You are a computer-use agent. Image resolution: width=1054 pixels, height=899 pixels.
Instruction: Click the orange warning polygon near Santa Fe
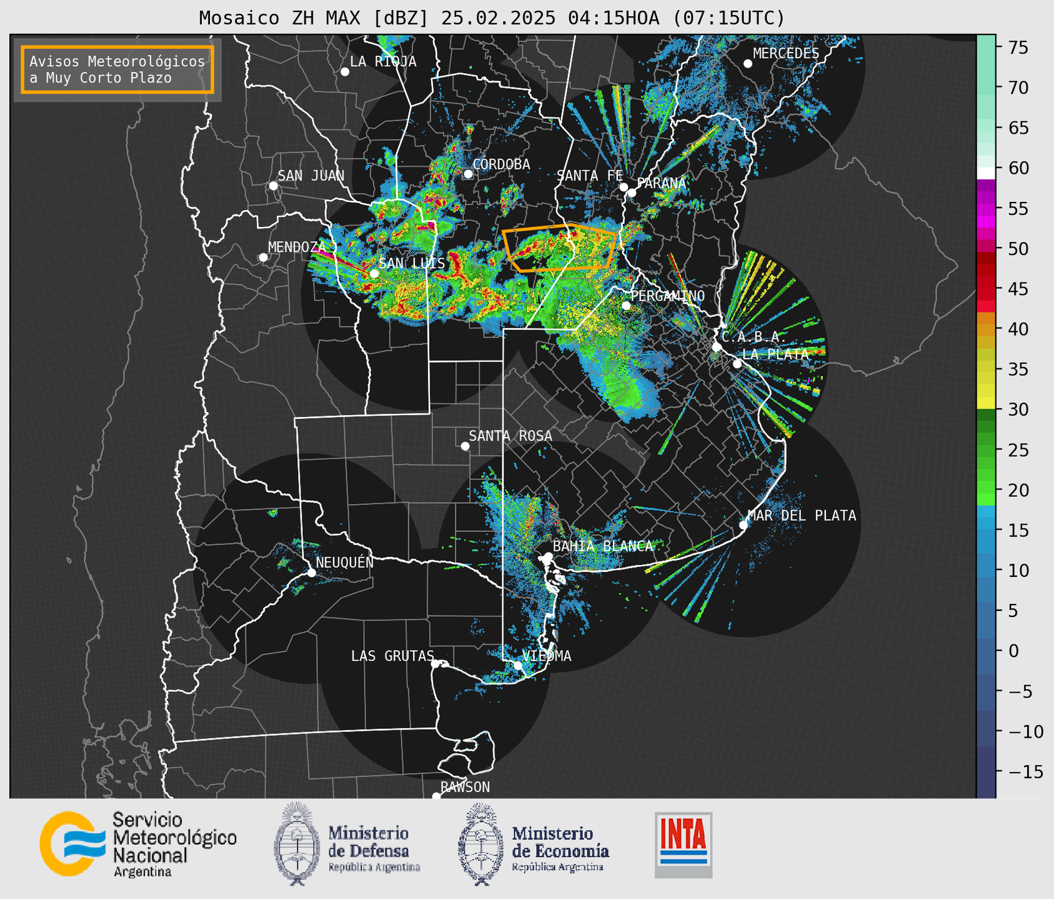pyautogui.click(x=560, y=247)
